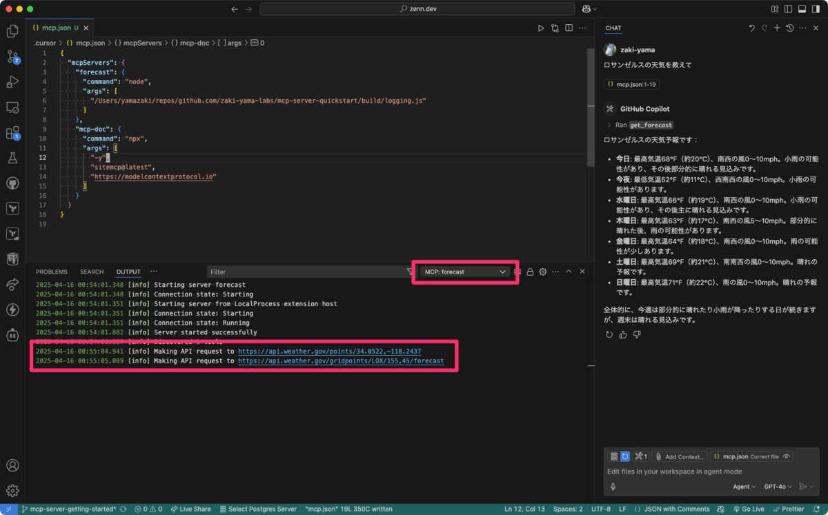The height and width of the screenshot is (515, 828).
Task: Open Source Control view with badge
Action: (x=12, y=57)
